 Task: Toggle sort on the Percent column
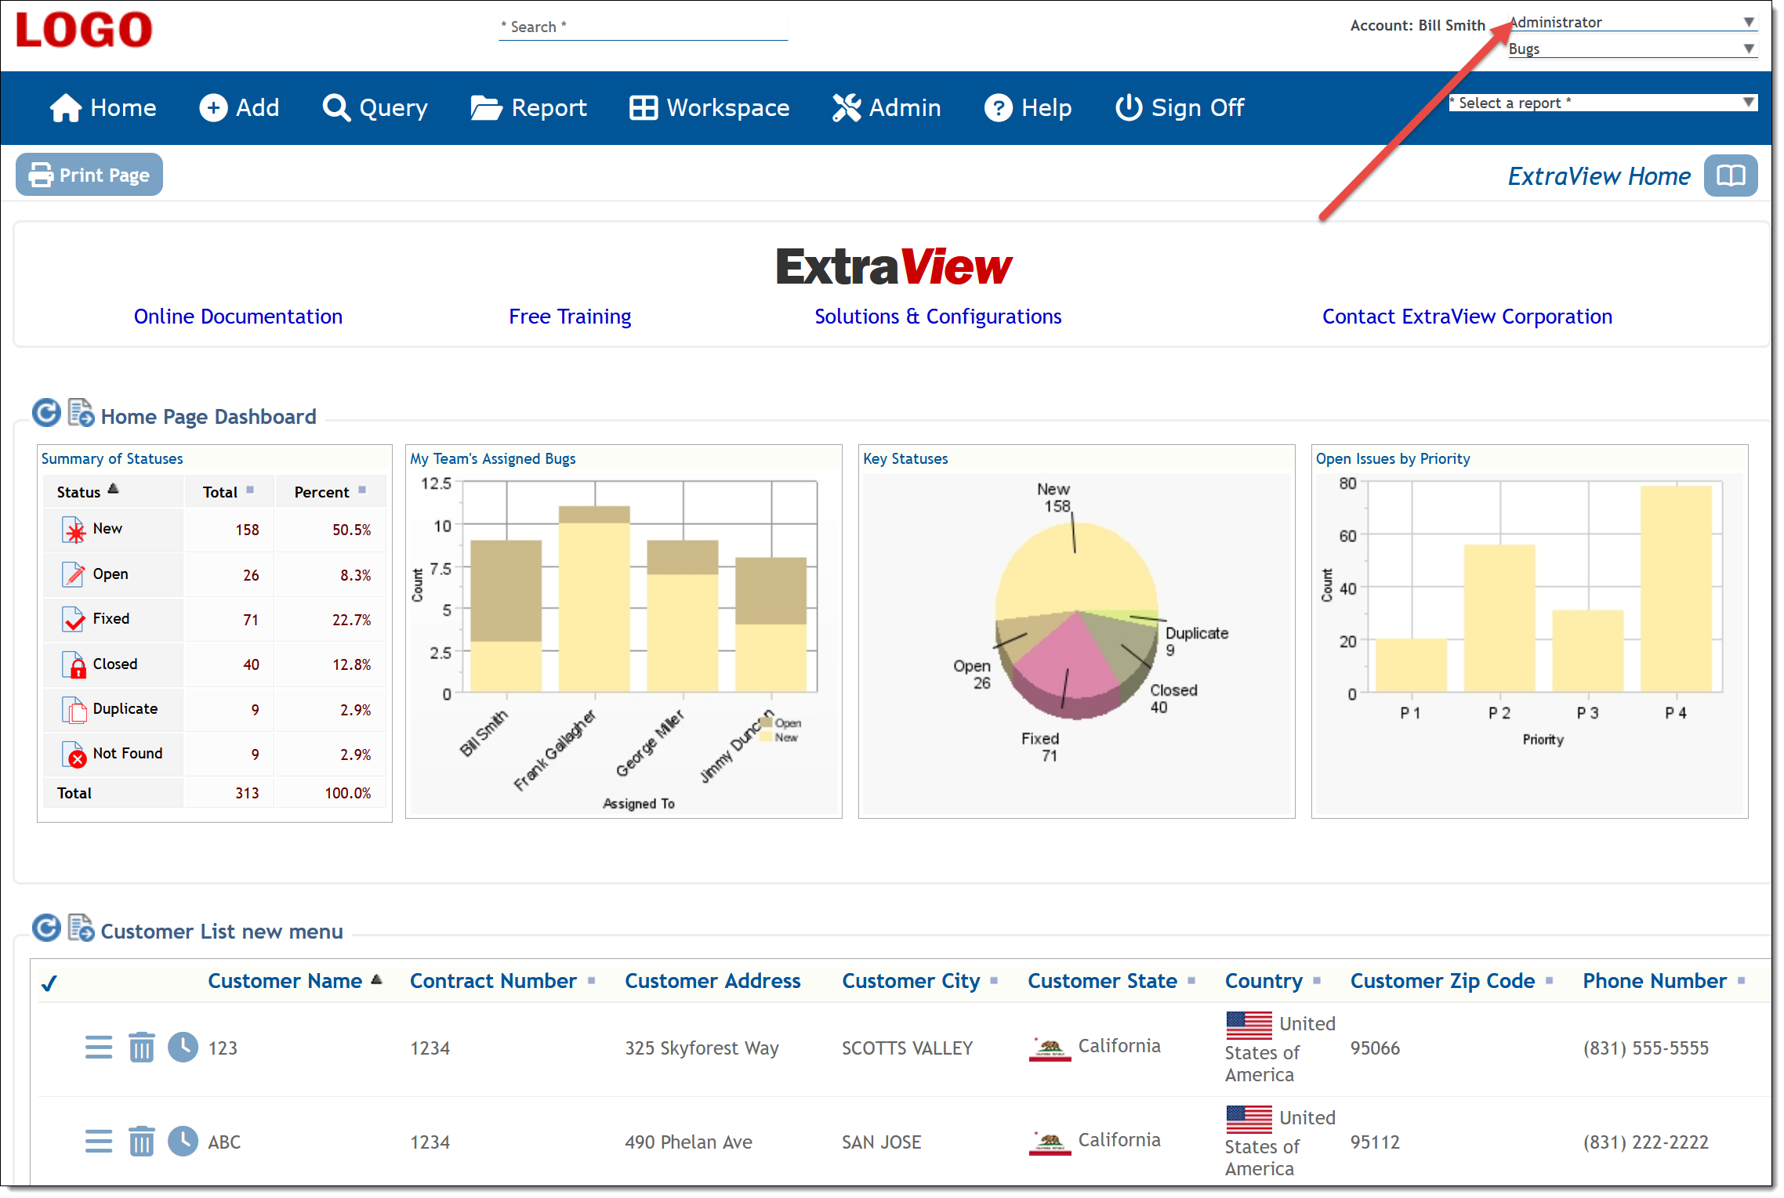pos(362,490)
